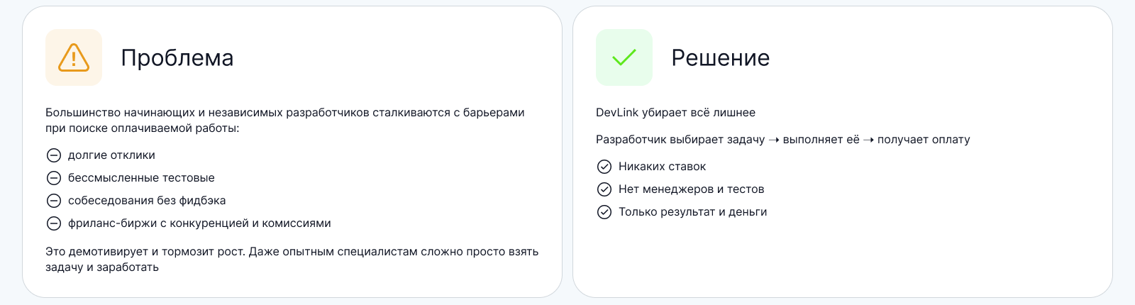Click minus icon beside 'фриланс-биржи' item
This screenshot has height=305, width=1135.
[x=54, y=223]
